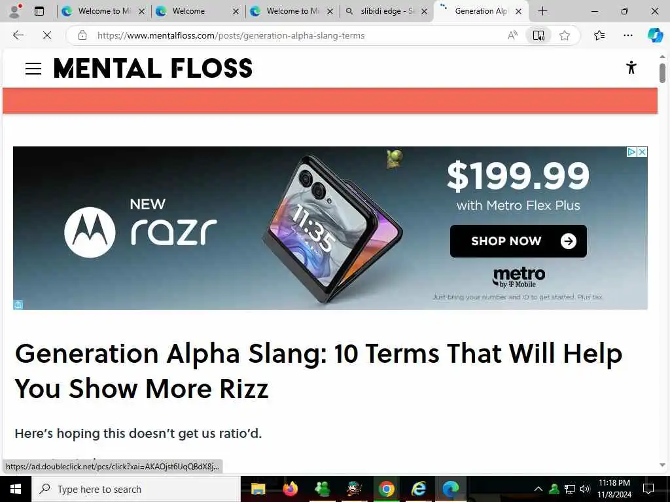Switch to the slibidi edge search tab
The image size is (670, 502).
(x=387, y=11)
